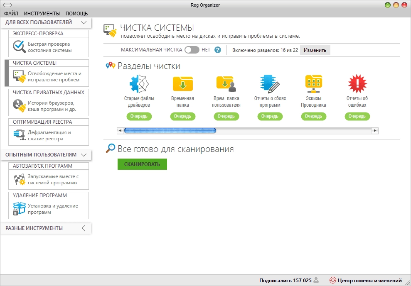Image resolution: width=411 pixels, height=286 pixels.
Task: Click the scrollbar left arrow
Action: pyautogui.click(x=121, y=130)
